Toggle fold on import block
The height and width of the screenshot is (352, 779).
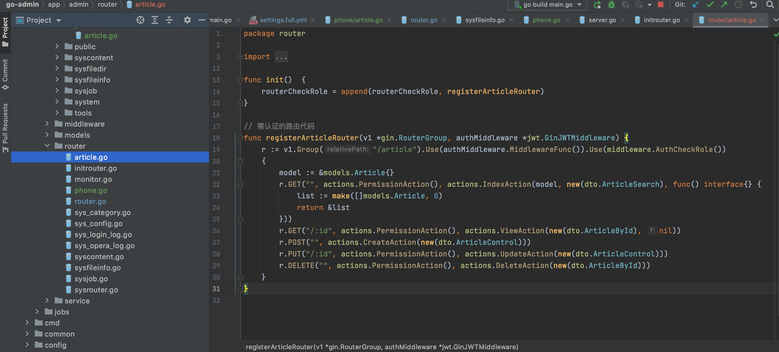click(241, 57)
